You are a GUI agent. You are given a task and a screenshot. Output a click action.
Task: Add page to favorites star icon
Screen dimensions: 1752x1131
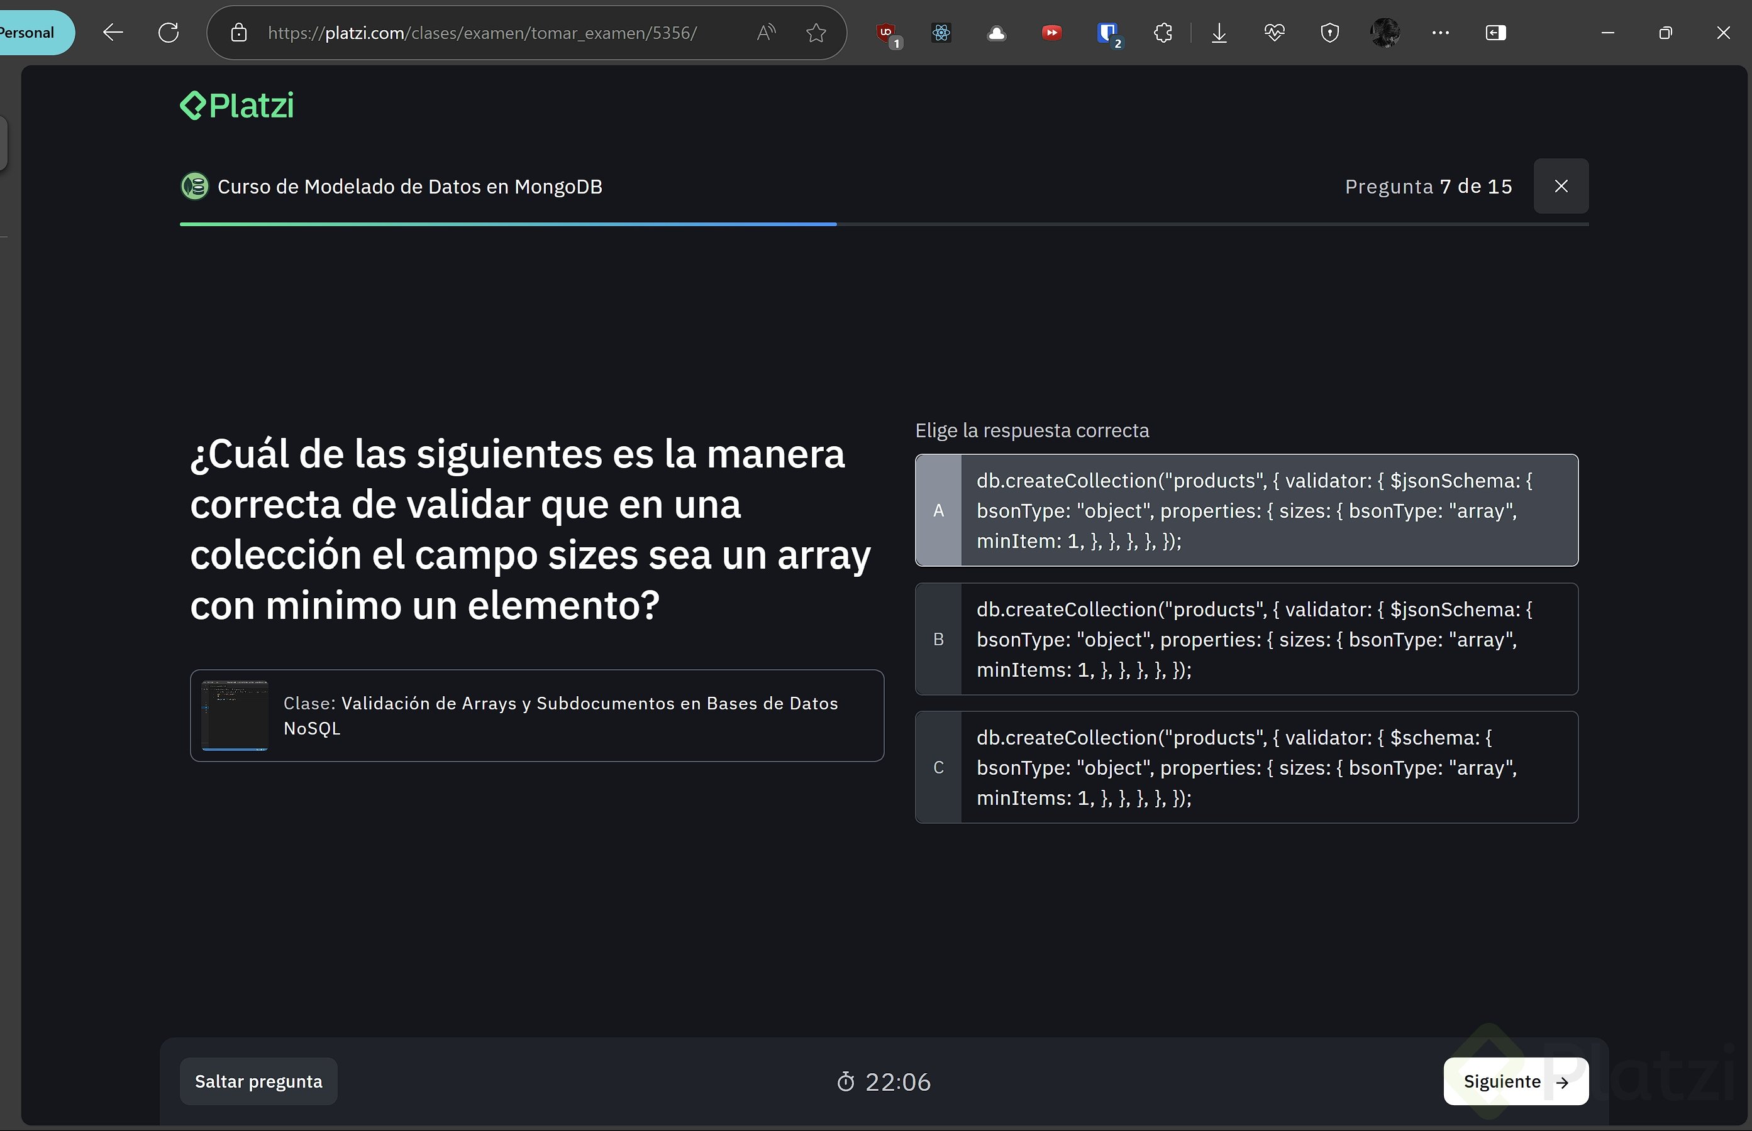pos(816,32)
